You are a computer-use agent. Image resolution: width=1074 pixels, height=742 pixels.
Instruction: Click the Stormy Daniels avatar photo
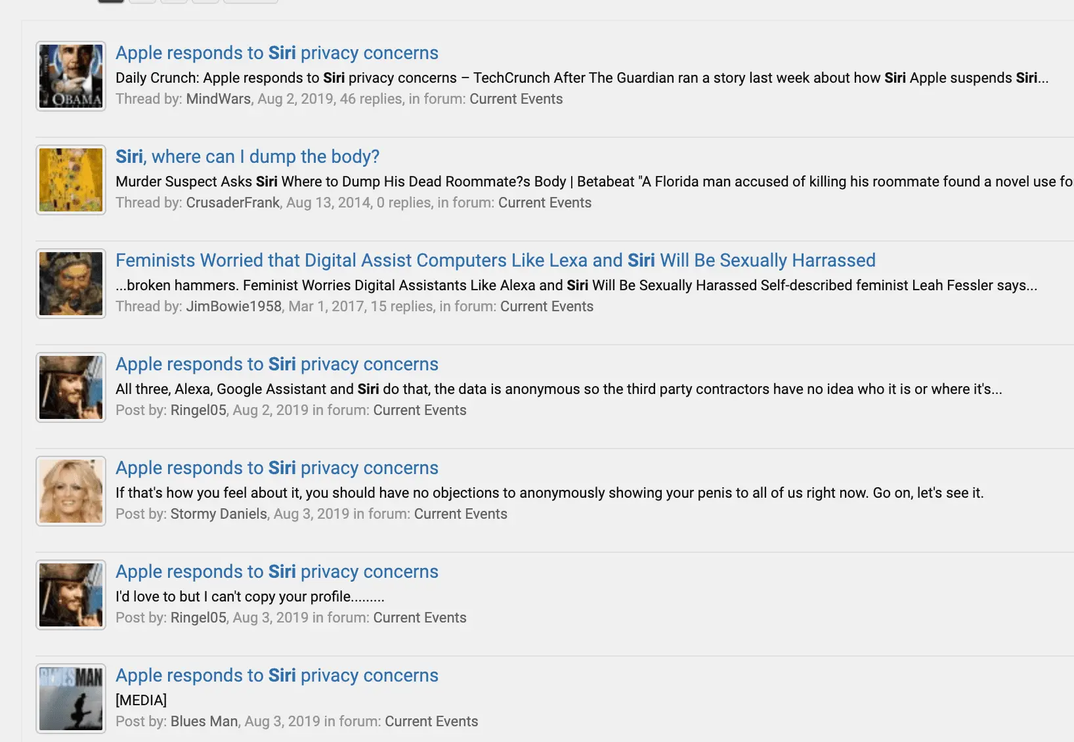pos(71,491)
